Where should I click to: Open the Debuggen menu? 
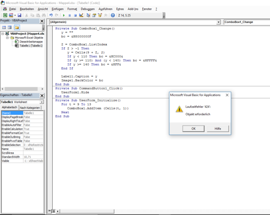pyautogui.click(x=88, y=9)
